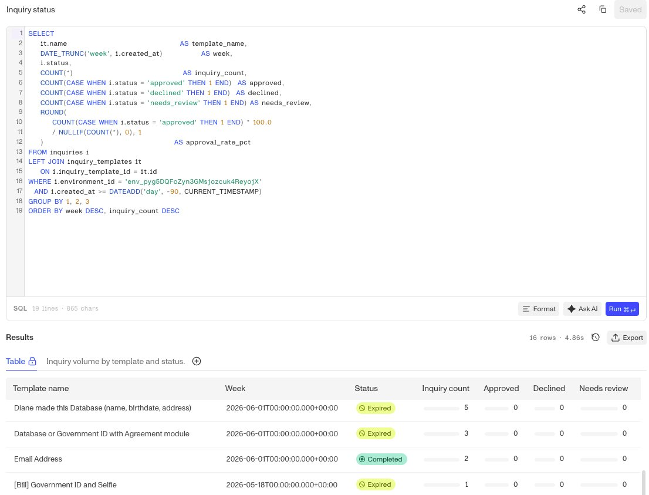649x495 pixels.
Task: Add a new results view with plus icon
Action: [197, 361]
